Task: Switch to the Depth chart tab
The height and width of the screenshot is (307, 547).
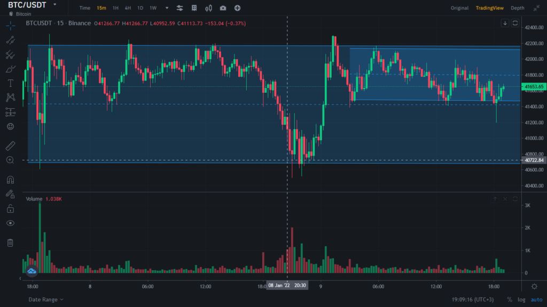Action: pos(517,8)
